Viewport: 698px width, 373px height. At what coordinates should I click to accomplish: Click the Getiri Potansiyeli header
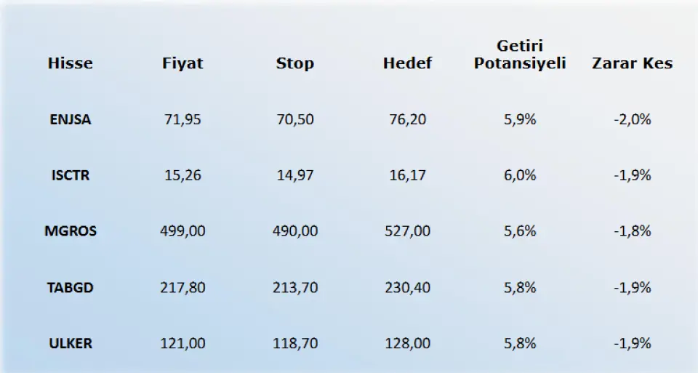[x=520, y=55]
